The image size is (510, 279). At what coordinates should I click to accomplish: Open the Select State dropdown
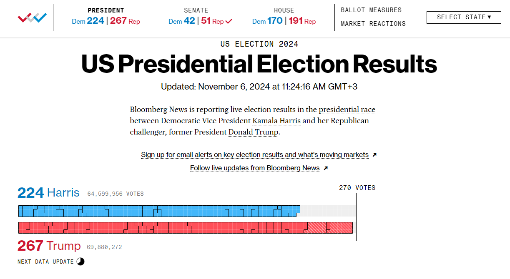coord(464,17)
